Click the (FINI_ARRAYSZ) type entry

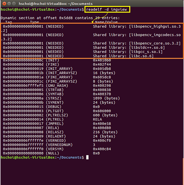pos(61,81)
